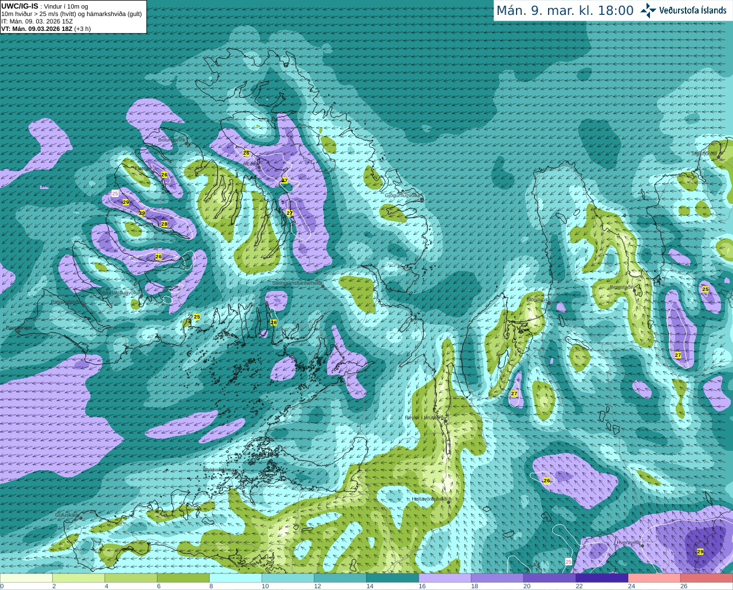Click the 10–12 m/s legend swatch
The image size is (733, 590).
point(288,578)
